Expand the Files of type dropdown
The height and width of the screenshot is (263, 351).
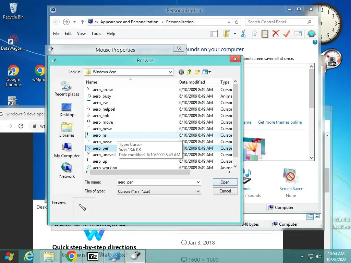point(198,191)
